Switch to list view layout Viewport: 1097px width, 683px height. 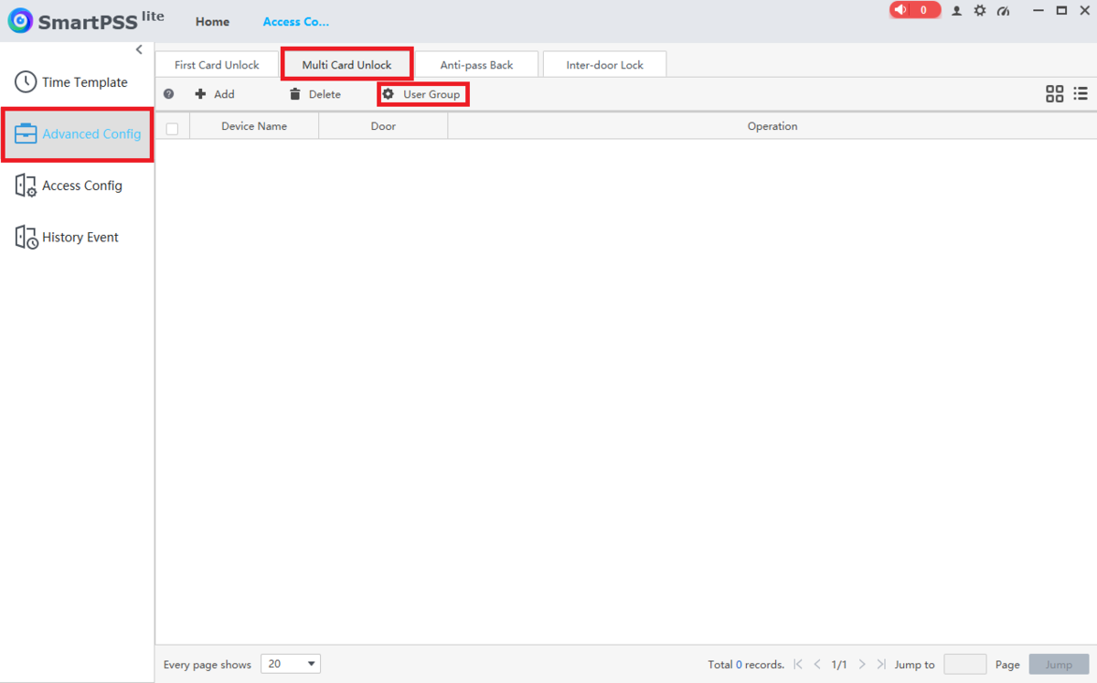click(1081, 93)
